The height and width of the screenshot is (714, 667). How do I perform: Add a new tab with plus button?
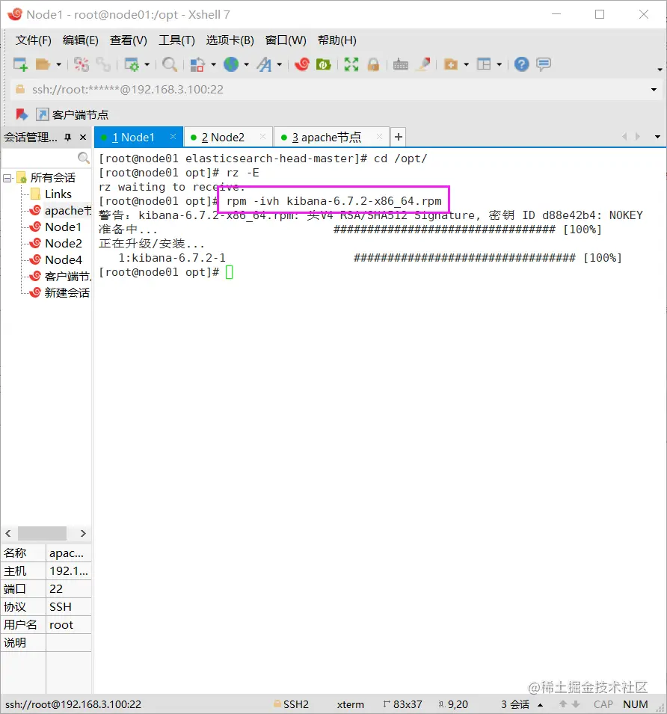pos(399,137)
